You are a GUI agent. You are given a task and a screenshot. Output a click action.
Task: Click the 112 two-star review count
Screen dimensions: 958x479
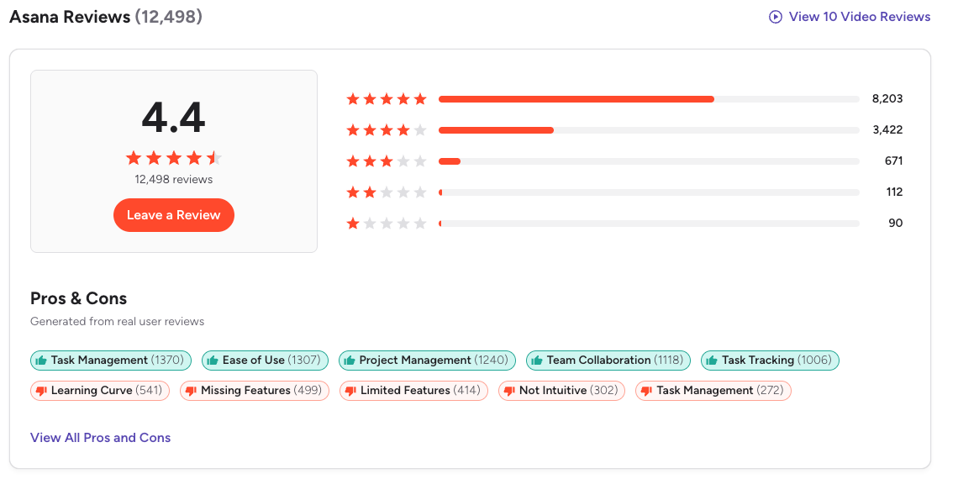click(894, 192)
